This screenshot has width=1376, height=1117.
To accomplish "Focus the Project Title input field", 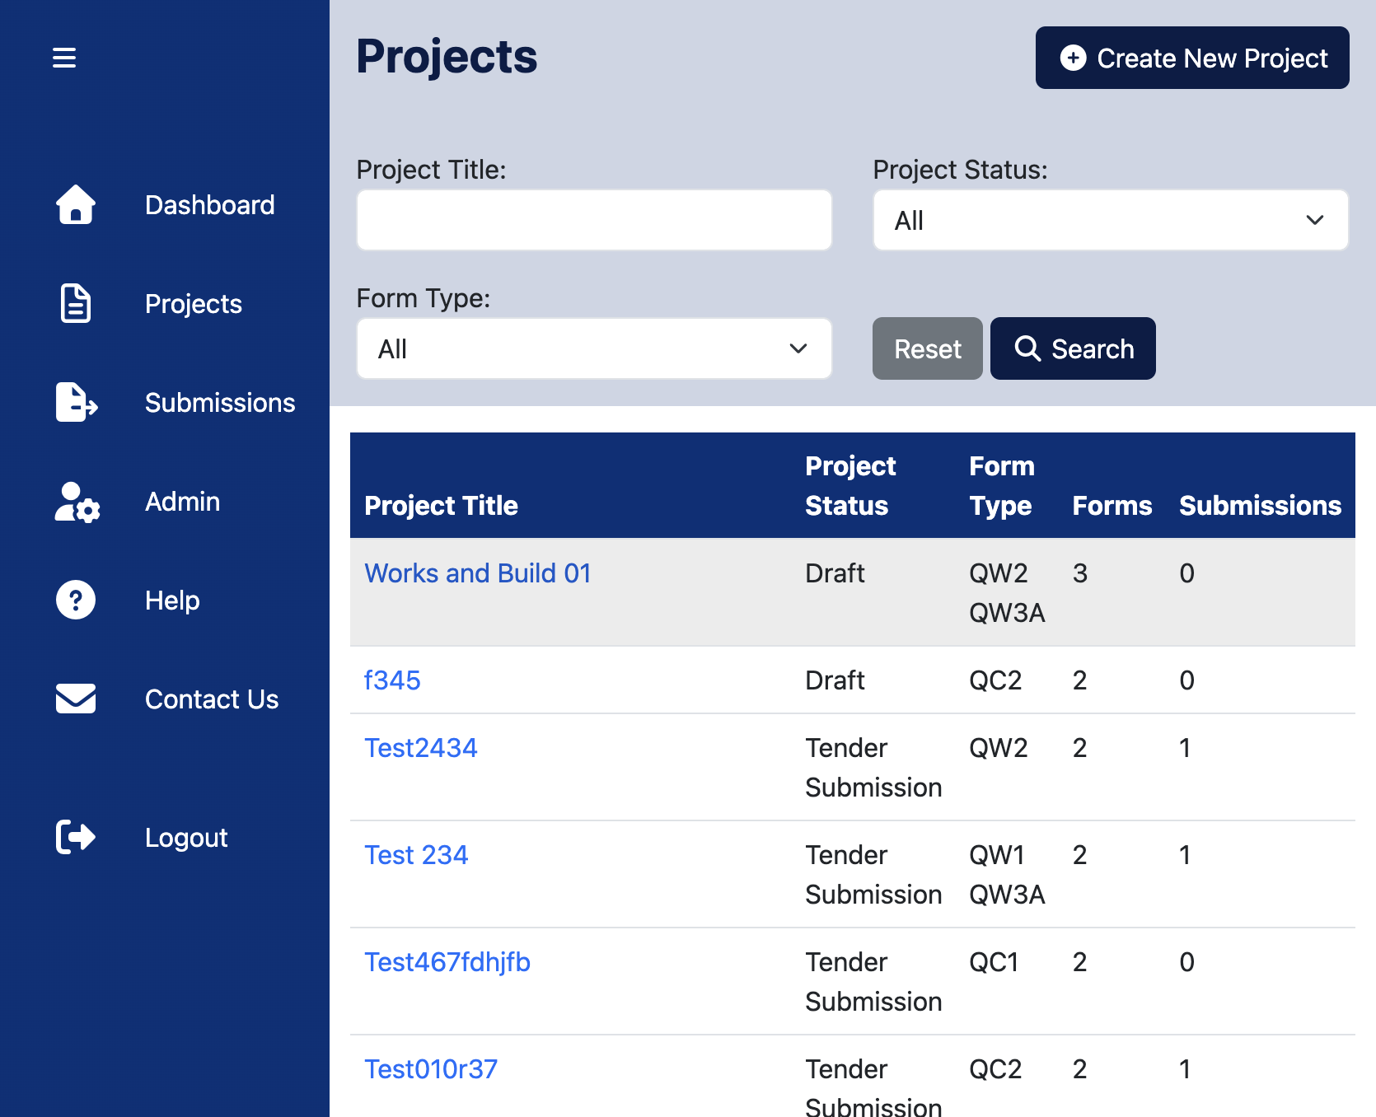I will tap(594, 220).
